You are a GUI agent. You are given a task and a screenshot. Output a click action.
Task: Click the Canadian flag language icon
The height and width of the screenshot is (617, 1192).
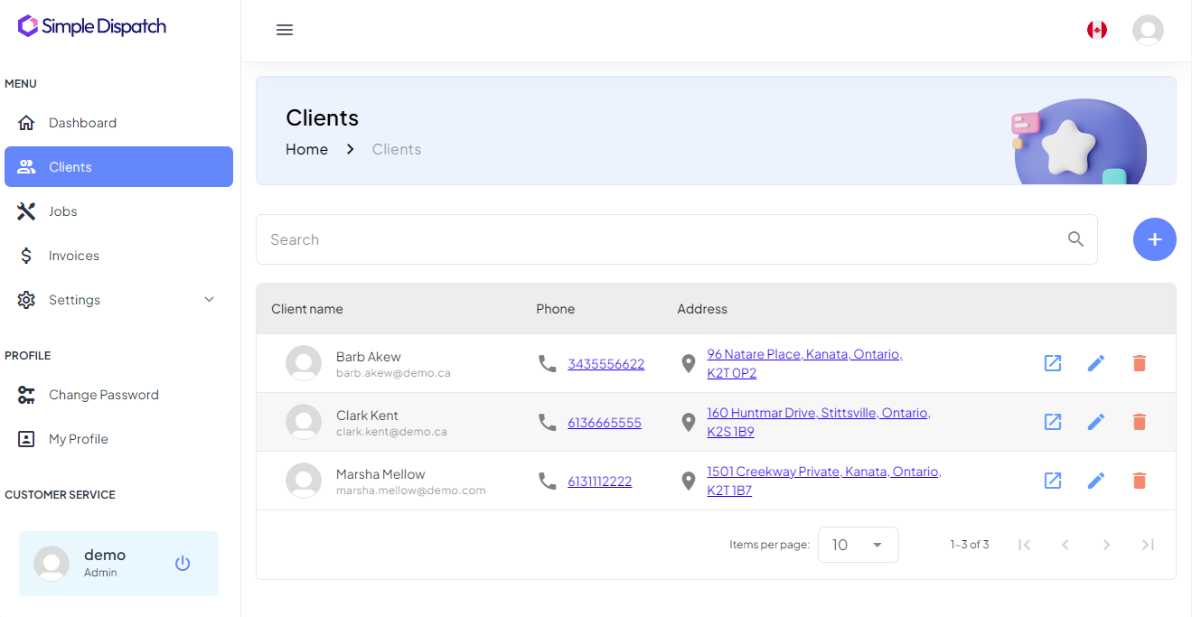tap(1096, 30)
